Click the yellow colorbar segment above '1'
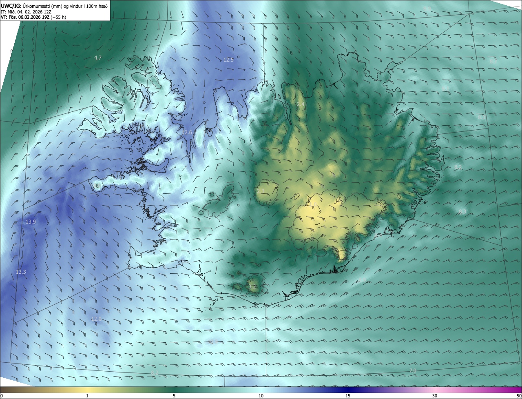The height and width of the screenshot is (399, 522). click(87, 390)
